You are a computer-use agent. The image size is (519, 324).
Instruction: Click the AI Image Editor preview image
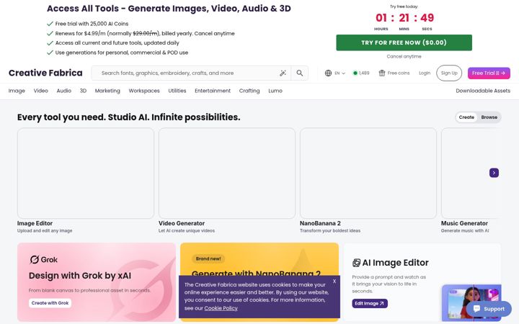point(471,303)
